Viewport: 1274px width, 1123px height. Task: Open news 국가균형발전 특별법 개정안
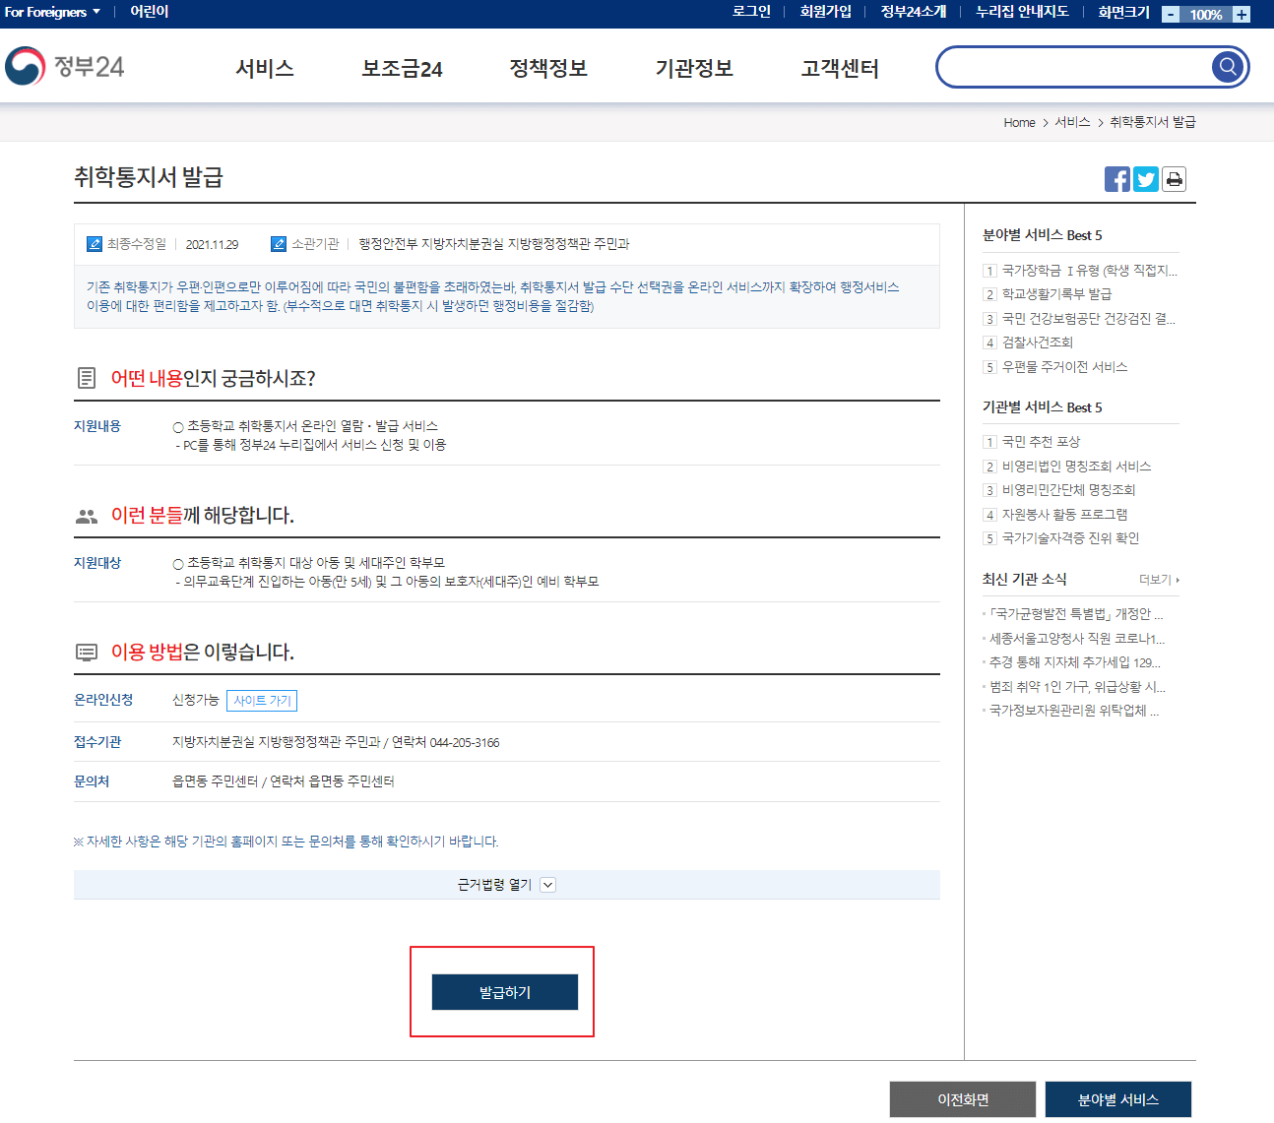(1076, 614)
